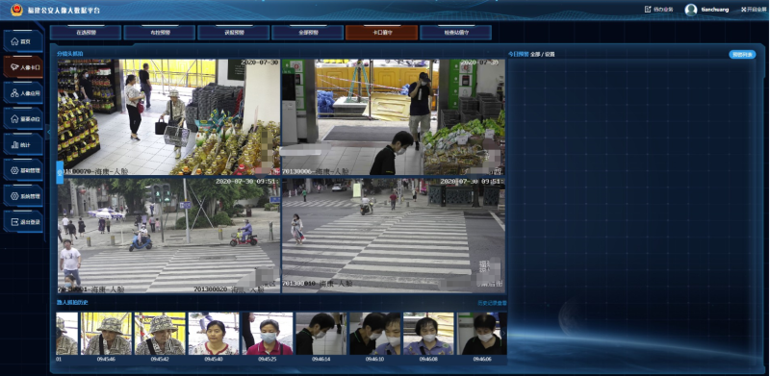Screen dimensions: 770x376
Task: Click the blue 预警列表 button
Action: pos(742,55)
